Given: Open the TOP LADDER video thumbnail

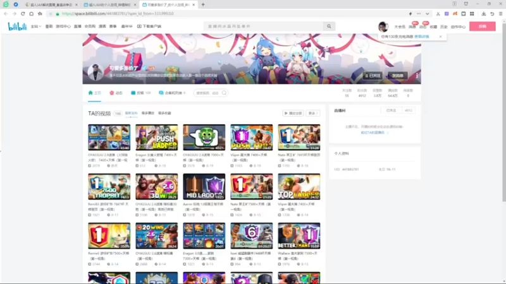Looking at the screenshot, I should (299, 187).
